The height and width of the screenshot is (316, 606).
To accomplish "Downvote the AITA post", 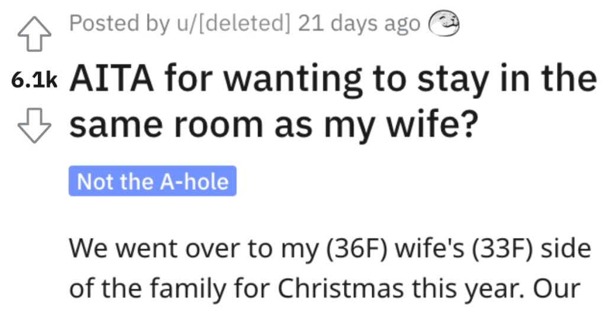I will [34, 125].
